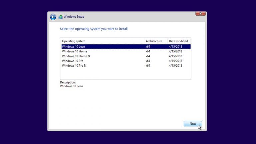
Task: Click 4/15/2018 in the Windows 10 Home N row
Action: click(x=175, y=56)
